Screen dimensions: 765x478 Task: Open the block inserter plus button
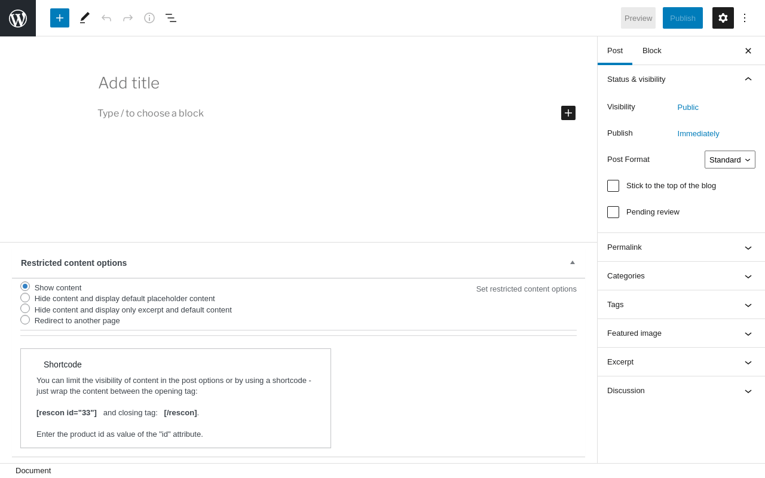point(60,18)
